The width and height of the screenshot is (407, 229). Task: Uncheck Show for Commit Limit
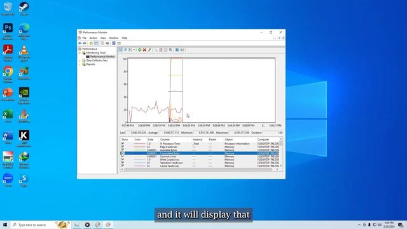123,156
